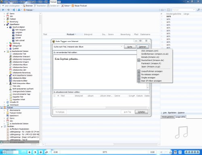202x155 pixels.
Task: Open search field dropdown in Auto-Tagger dialog
Action: click(x=122, y=47)
